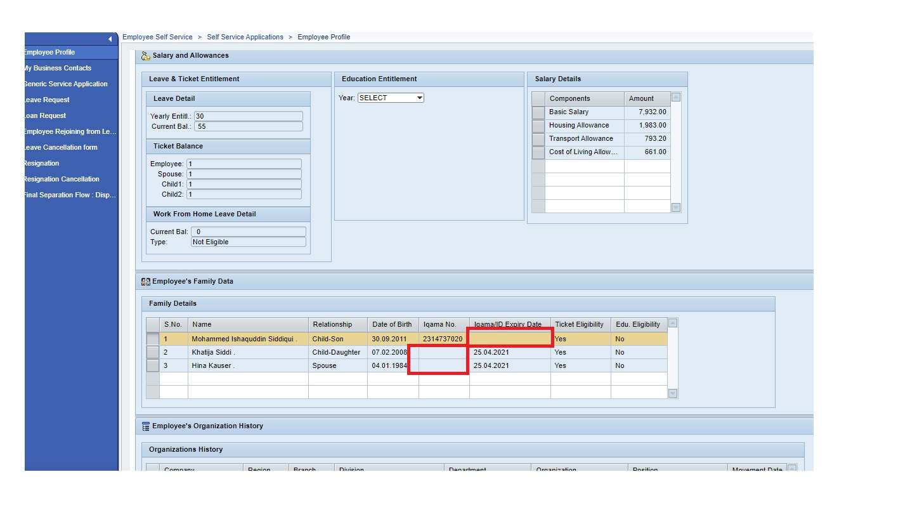Select the Cost of Living Allowance row selector

pos(538,152)
